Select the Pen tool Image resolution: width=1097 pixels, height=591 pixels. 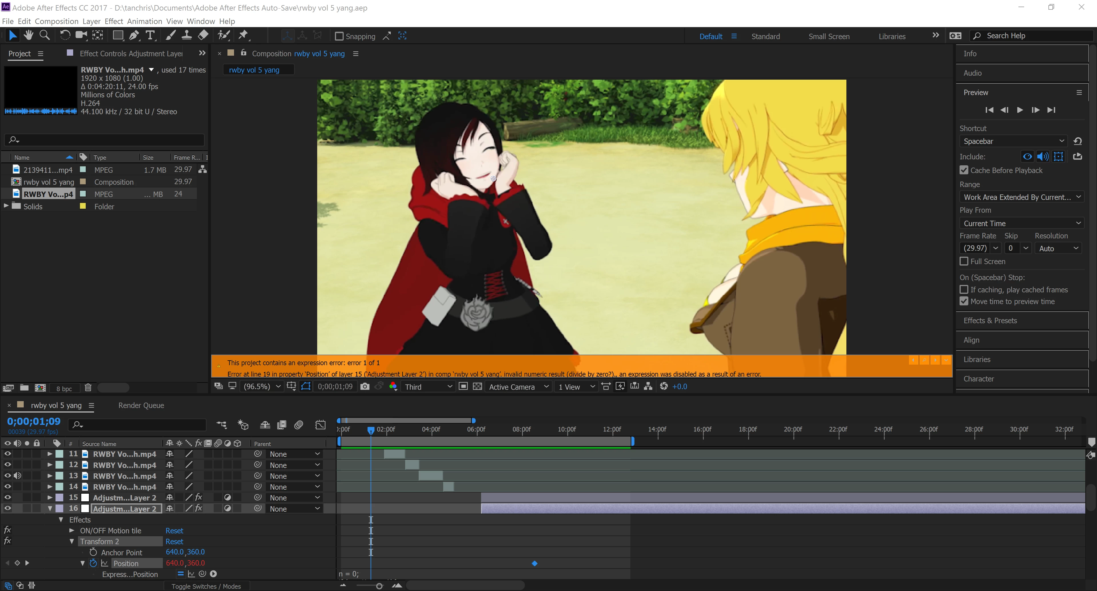click(134, 36)
